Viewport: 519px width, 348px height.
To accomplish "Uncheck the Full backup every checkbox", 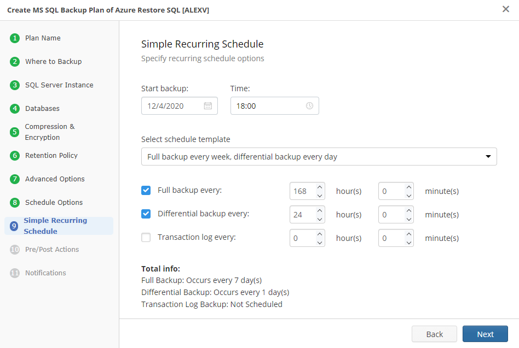I will pos(146,190).
